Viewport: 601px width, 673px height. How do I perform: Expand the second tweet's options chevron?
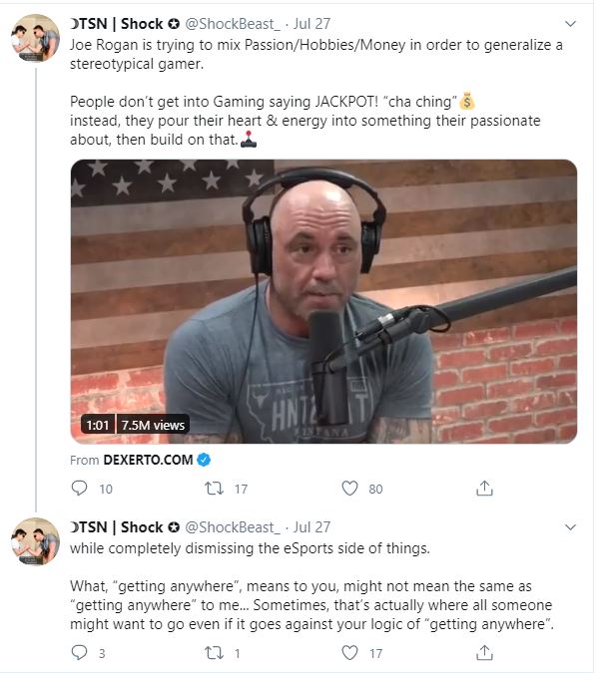click(570, 526)
